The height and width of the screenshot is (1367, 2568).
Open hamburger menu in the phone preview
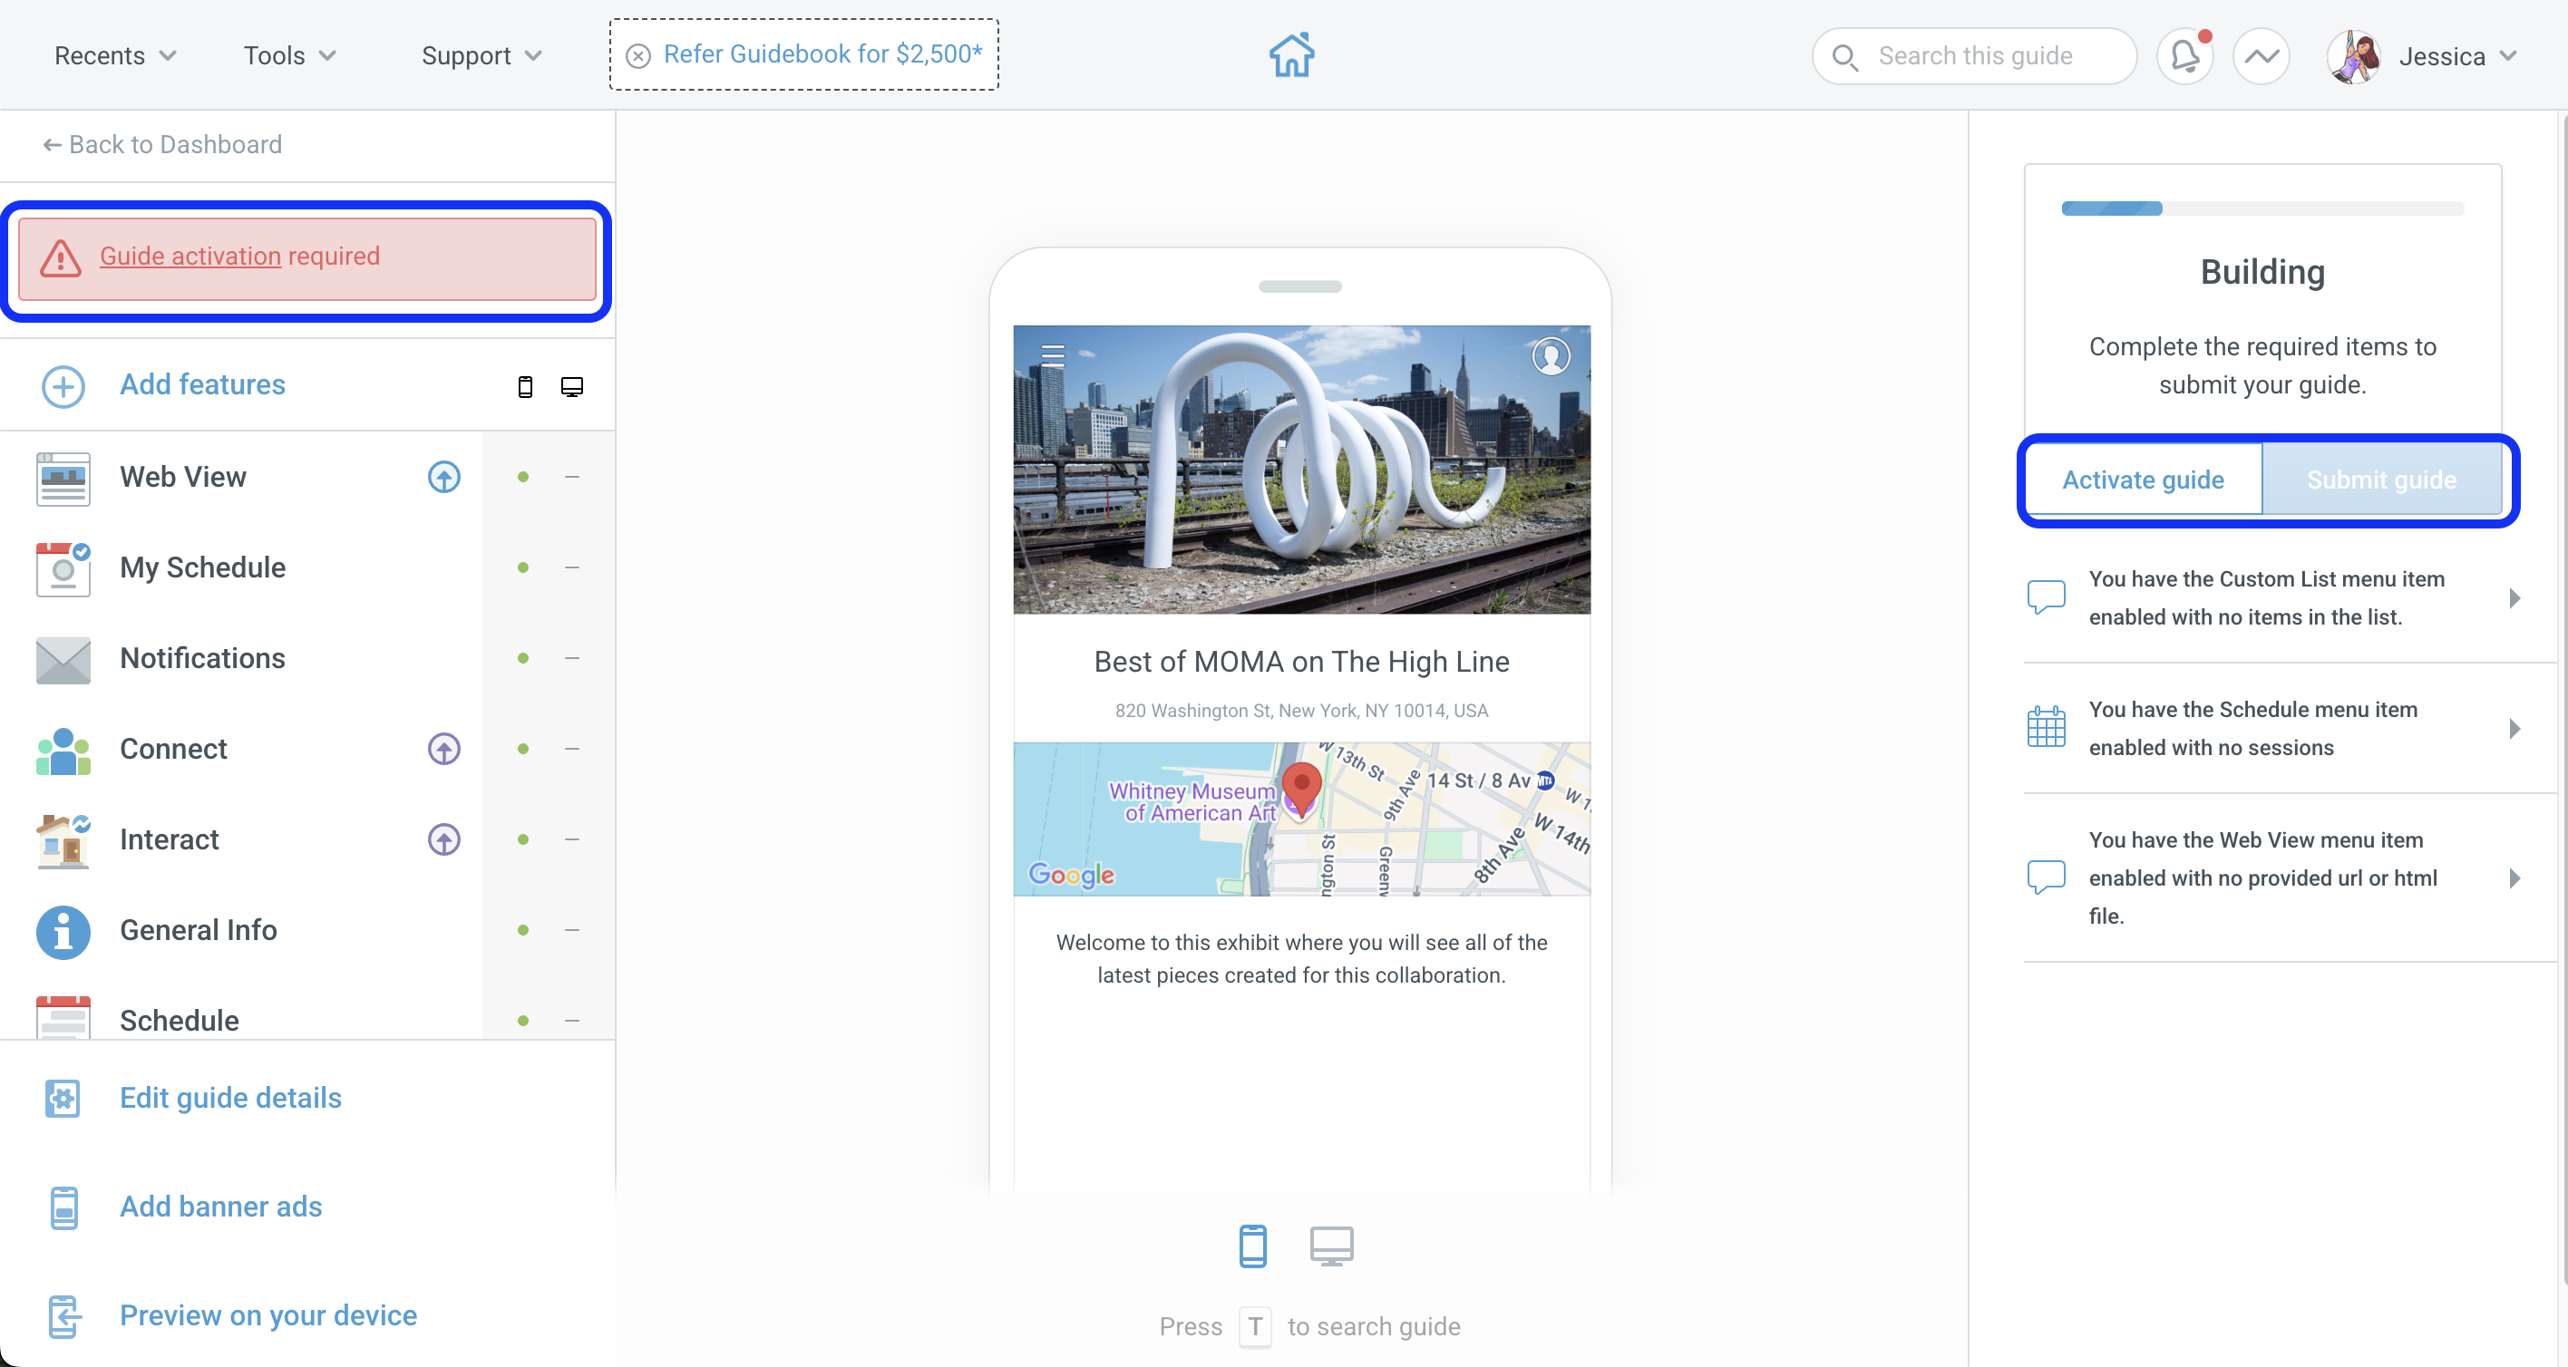(x=1053, y=354)
